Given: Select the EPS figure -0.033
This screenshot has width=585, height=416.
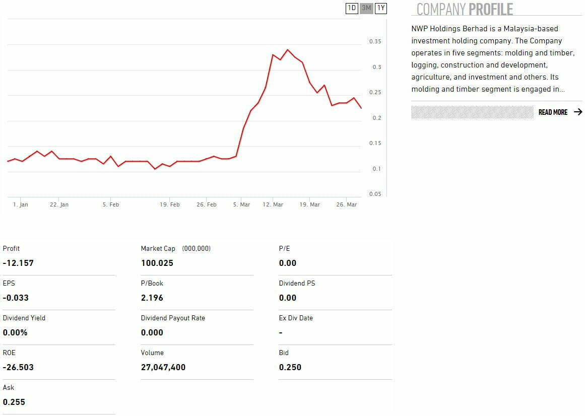Looking at the screenshot, I should coord(16,298).
